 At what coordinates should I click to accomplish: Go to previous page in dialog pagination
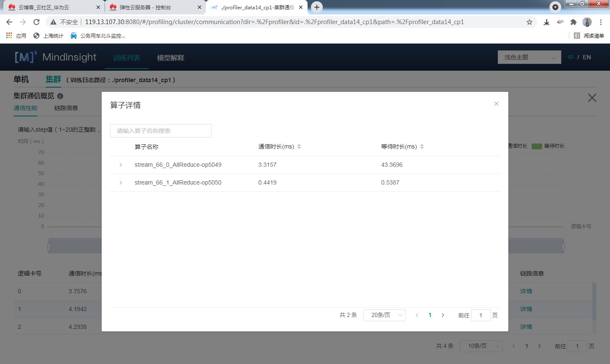[x=417, y=315]
